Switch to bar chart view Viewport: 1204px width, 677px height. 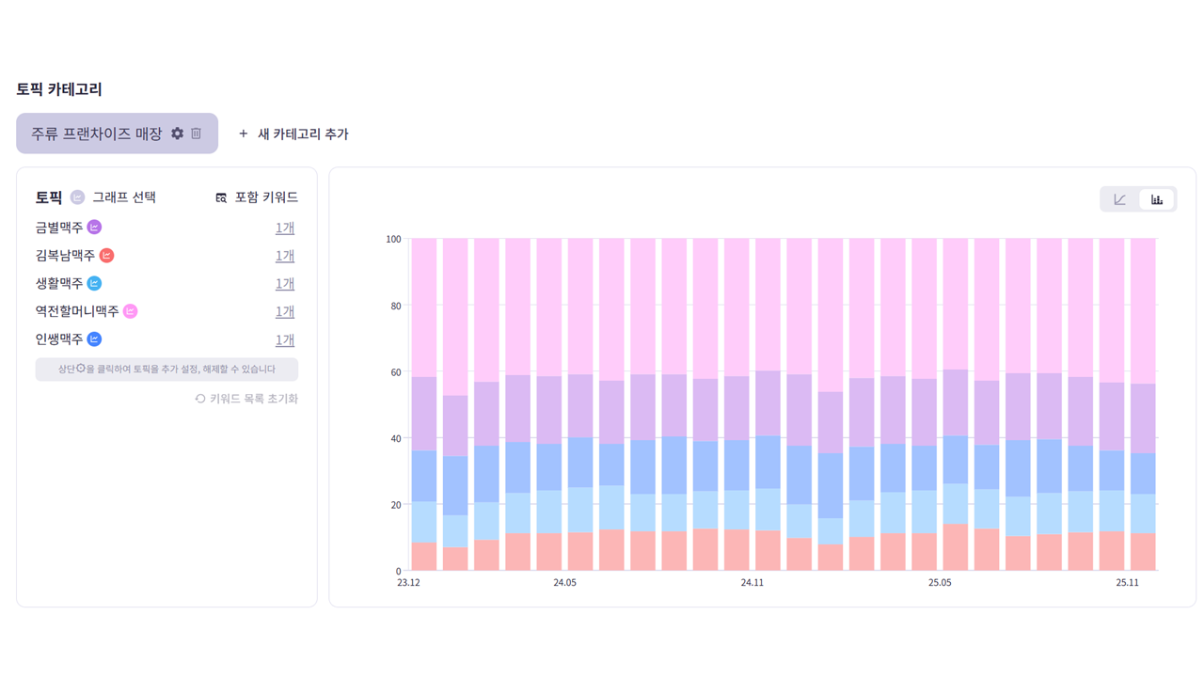[x=1157, y=199]
